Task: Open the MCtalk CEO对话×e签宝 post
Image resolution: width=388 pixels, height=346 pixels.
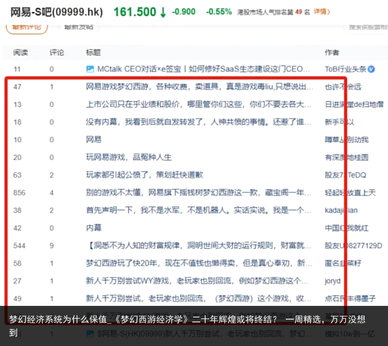Action: coord(203,69)
